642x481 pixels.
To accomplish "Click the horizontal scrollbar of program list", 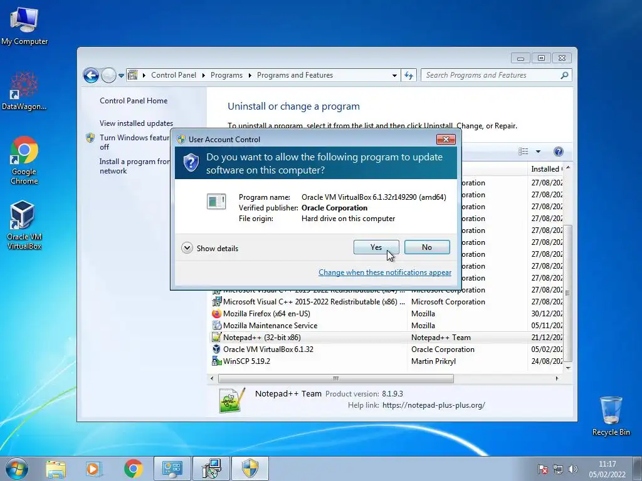I will pyautogui.click(x=336, y=378).
